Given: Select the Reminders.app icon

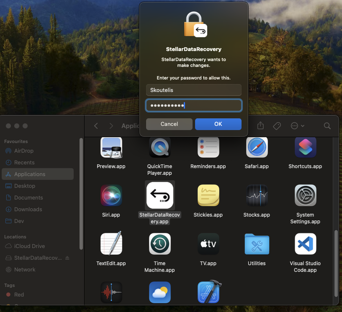Looking at the screenshot, I should click(208, 147).
